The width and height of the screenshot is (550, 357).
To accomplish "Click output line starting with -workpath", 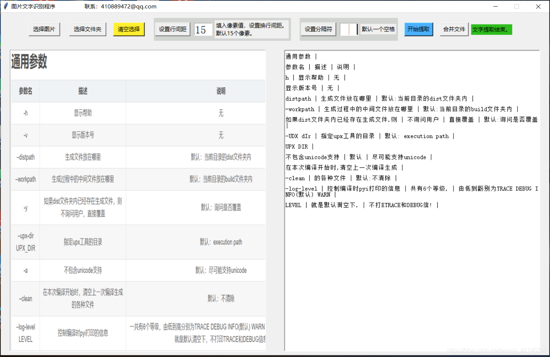I will click(402, 109).
